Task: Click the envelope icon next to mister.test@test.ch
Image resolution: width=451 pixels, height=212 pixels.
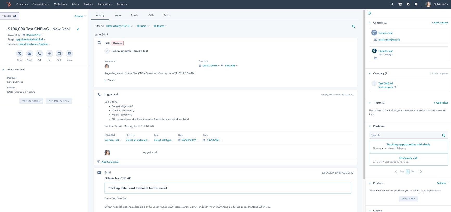Action: click(x=376, y=40)
